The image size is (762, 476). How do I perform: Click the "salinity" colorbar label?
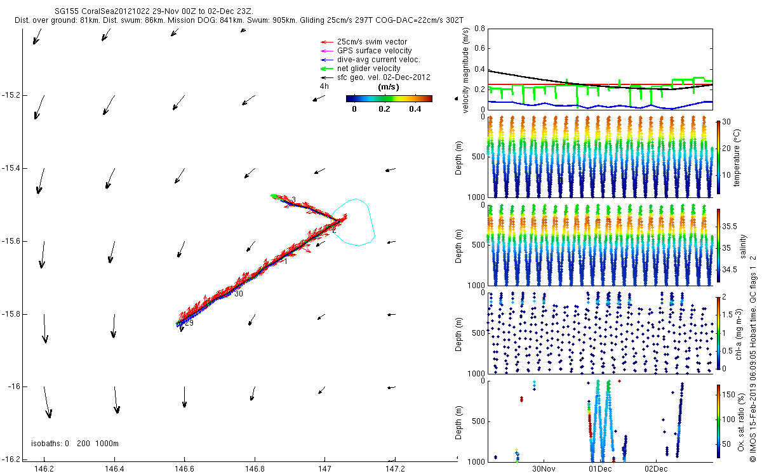coord(743,248)
